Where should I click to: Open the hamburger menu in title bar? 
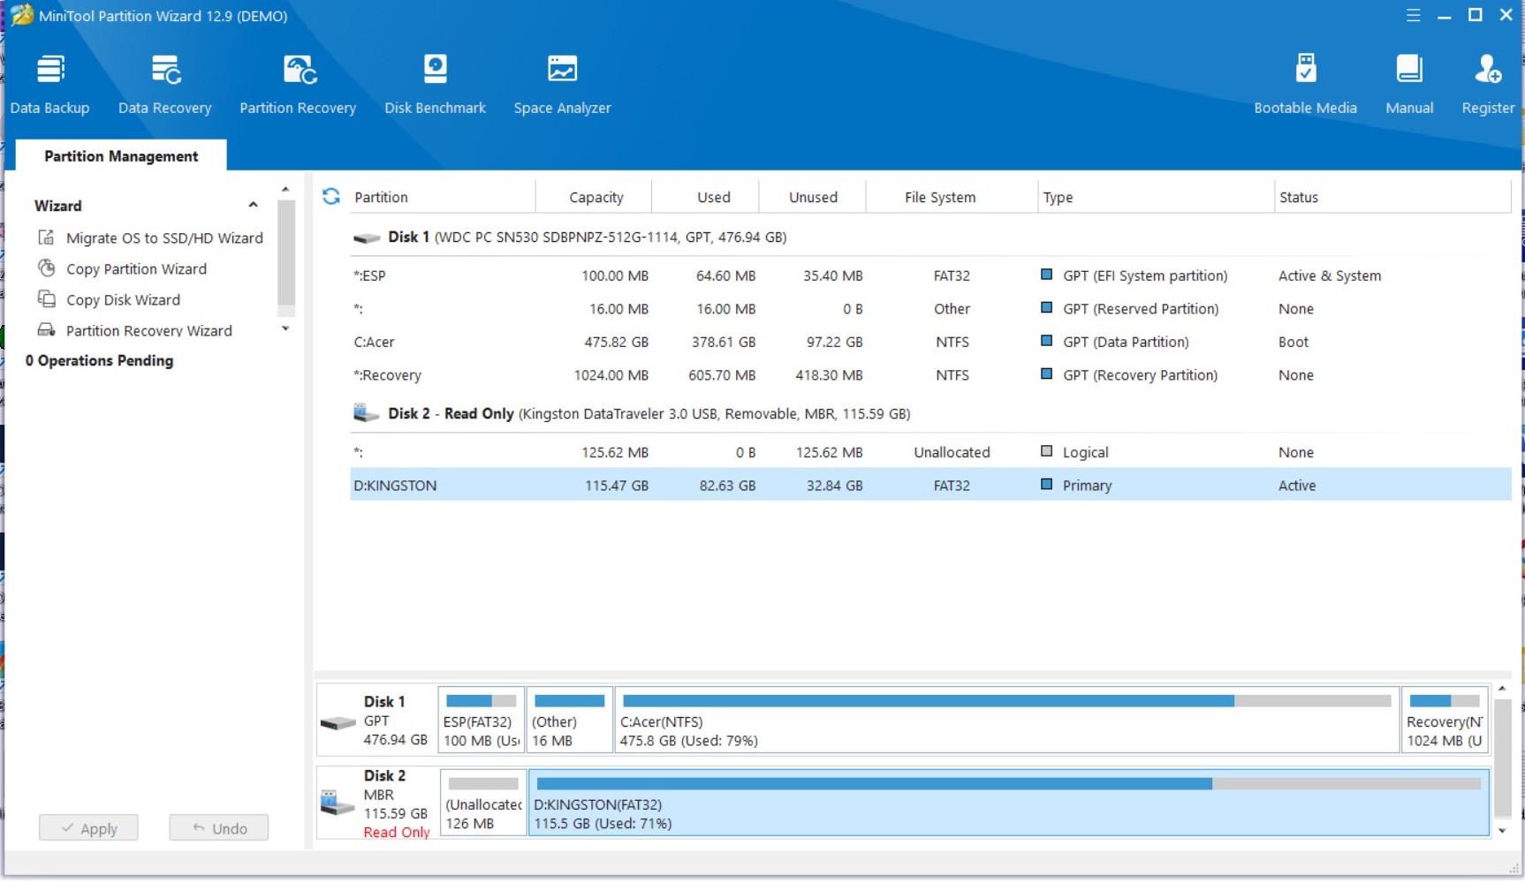click(1414, 16)
